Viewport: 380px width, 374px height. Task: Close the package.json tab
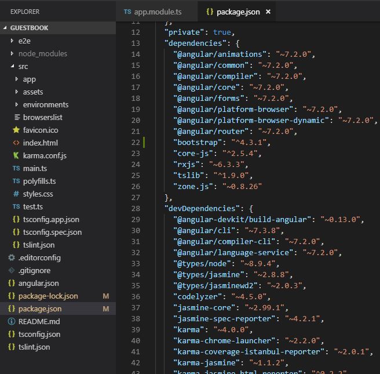click(268, 12)
